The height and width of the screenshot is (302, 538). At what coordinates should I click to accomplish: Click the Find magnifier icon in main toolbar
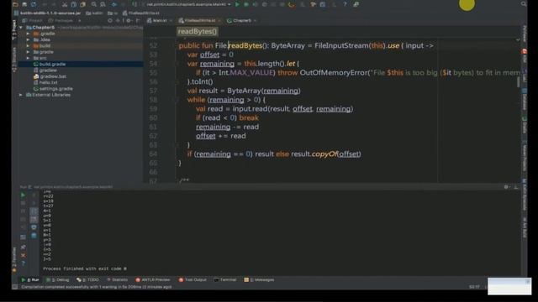[93, 4]
